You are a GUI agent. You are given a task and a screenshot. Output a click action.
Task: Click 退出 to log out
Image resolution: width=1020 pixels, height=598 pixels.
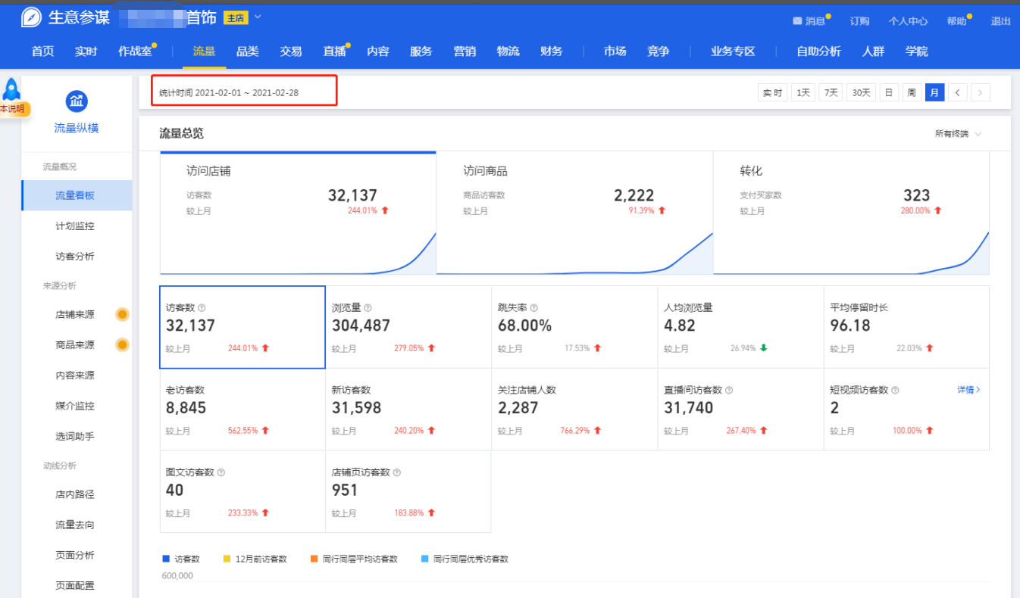(x=1000, y=21)
